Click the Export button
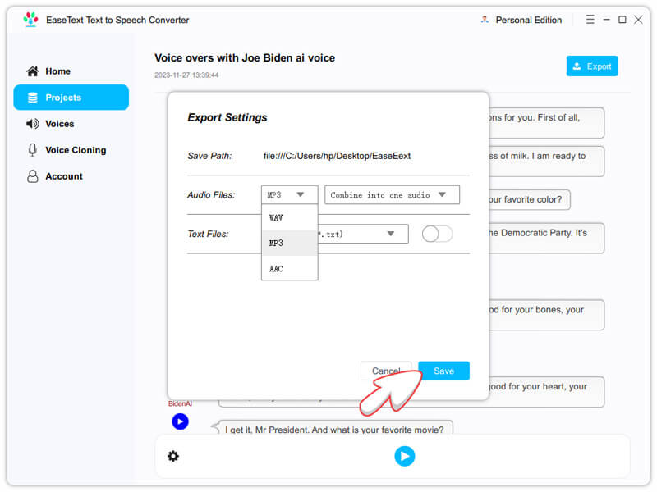 pos(591,66)
